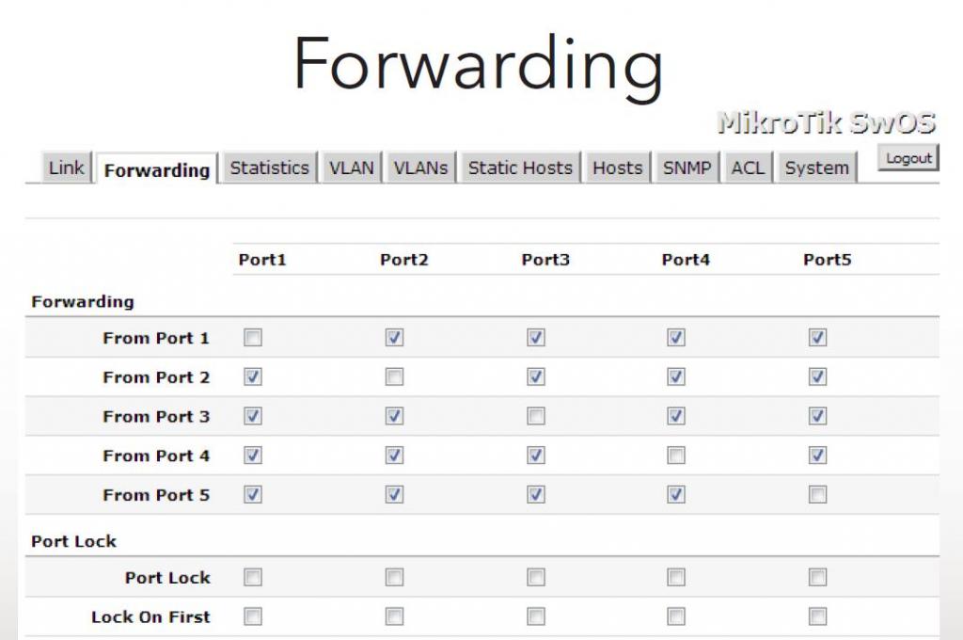Image resolution: width=963 pixels, height=640 pixels.
Task: Select the Static Hosts tab
Action: coord(520,168)
